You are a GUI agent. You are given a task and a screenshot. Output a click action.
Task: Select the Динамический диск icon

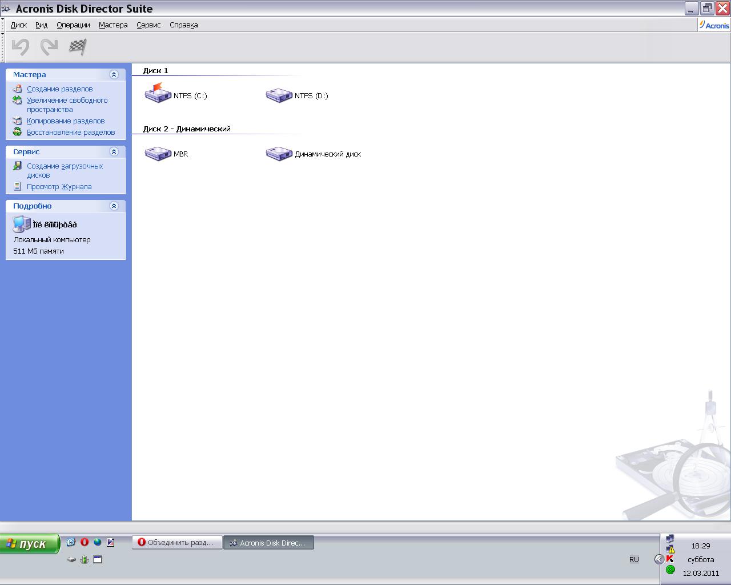click(x=279, y=154)
